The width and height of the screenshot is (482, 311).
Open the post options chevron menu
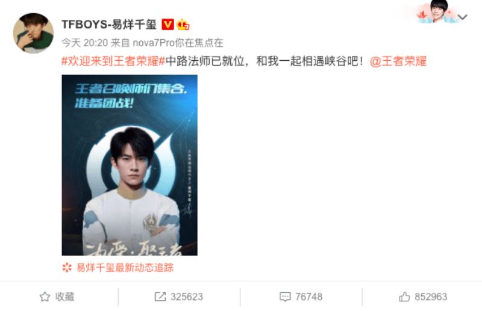tap(463, 17)
